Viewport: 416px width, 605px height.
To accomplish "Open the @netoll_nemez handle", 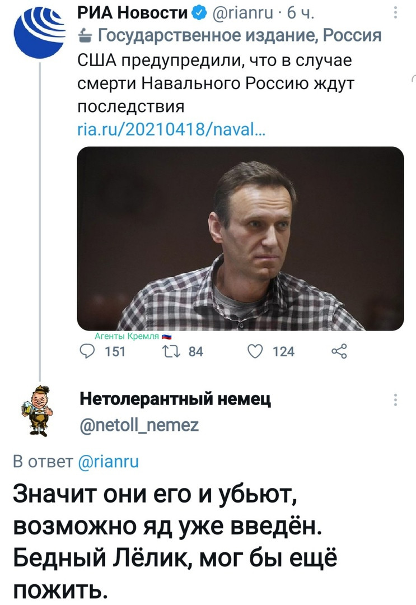I will tap(139, 426).
